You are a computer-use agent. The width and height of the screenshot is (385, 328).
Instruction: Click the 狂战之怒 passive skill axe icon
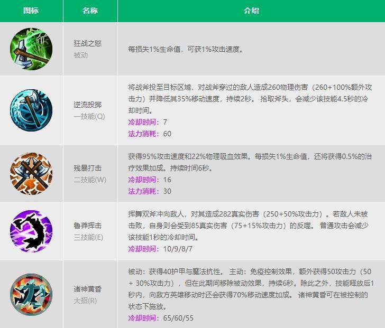point(31,49)
